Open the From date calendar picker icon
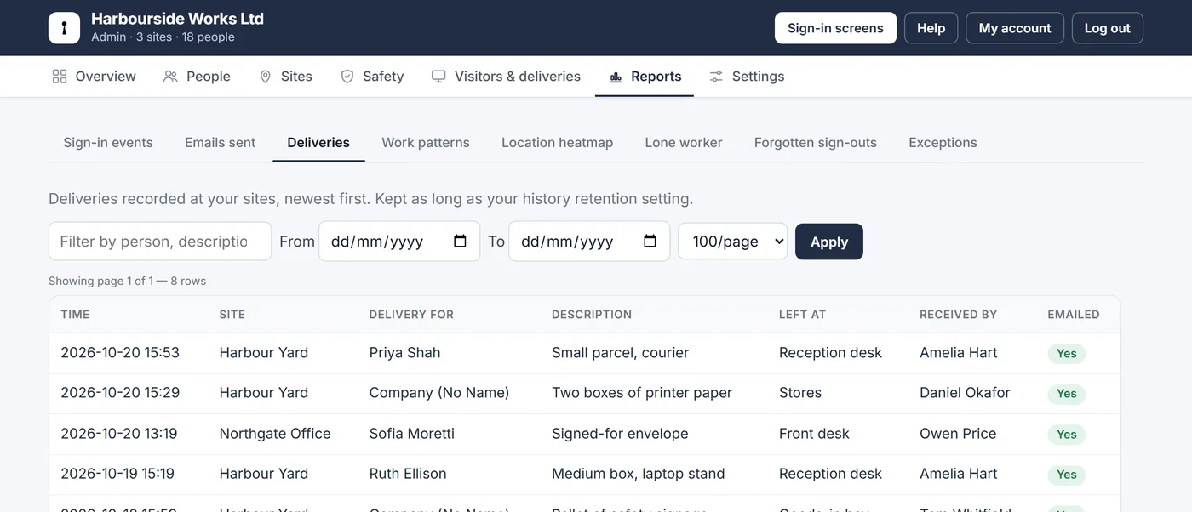The width and height of the screenshot is (1192, 512). pyautogui.click(x=461, y=242)
